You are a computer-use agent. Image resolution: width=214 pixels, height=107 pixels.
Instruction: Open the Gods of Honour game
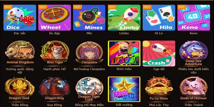pos(193,89)
